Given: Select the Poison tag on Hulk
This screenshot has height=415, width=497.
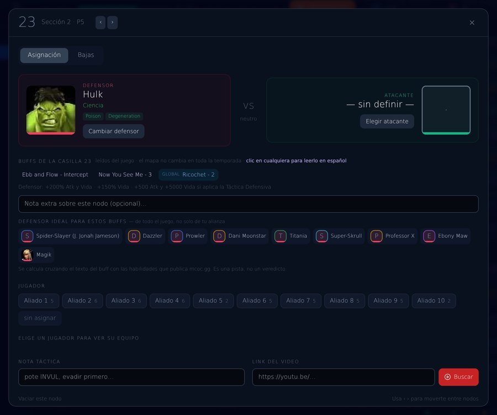Looking at the screenshot, I should (x=93, y=116).
